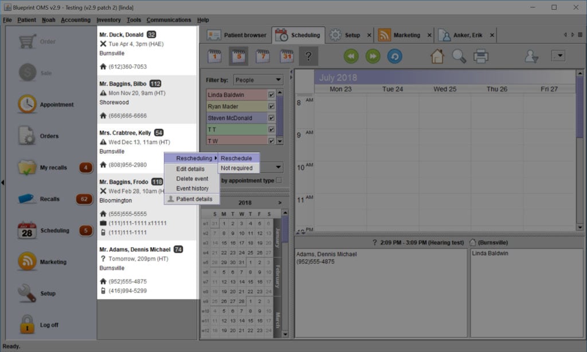Viewport: 587px width, 352px height.
Task: Close the Marketing tab
Action: point(429,35)
